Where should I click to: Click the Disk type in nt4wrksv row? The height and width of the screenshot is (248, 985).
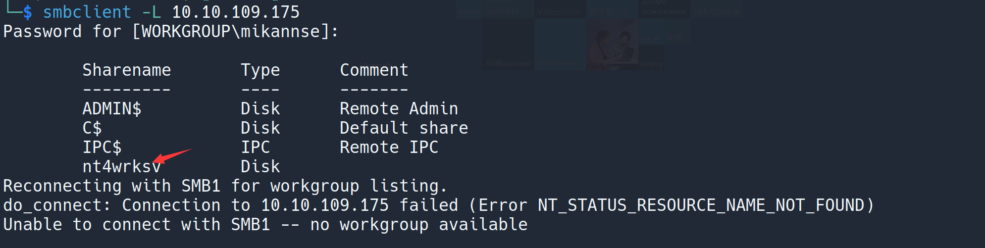pyautogui.click(x=260, y=167)
